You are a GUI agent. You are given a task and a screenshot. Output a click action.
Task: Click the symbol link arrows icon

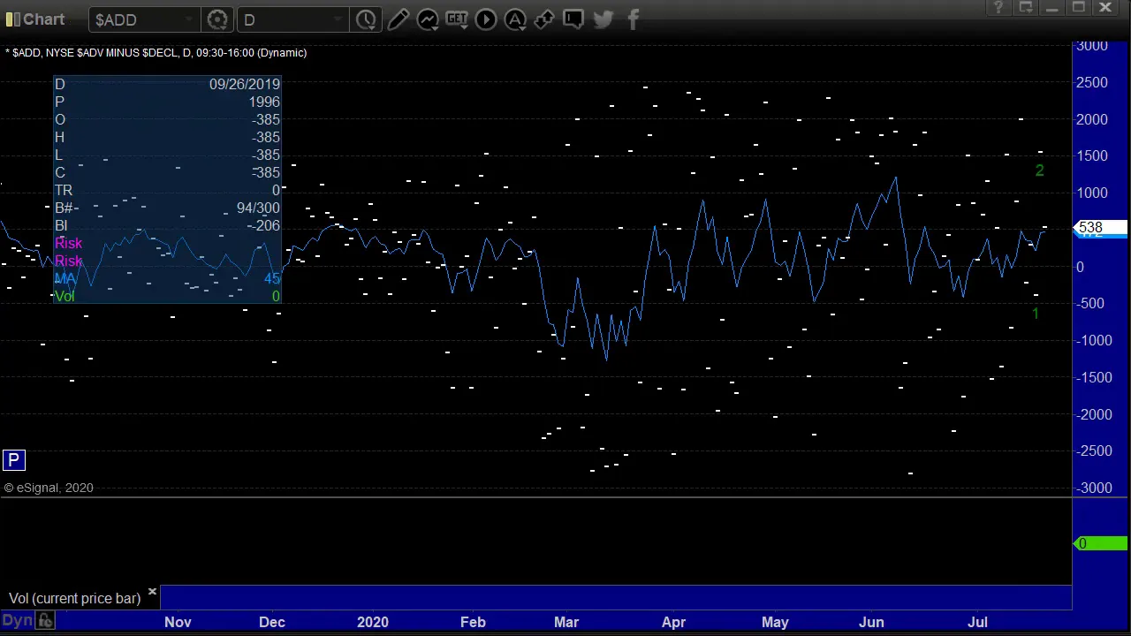point(544,19)
